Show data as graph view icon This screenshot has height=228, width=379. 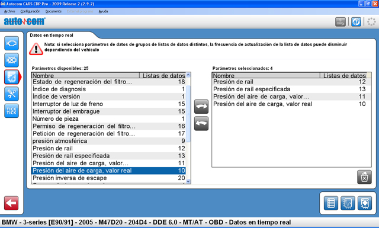[x=348, y=203]
